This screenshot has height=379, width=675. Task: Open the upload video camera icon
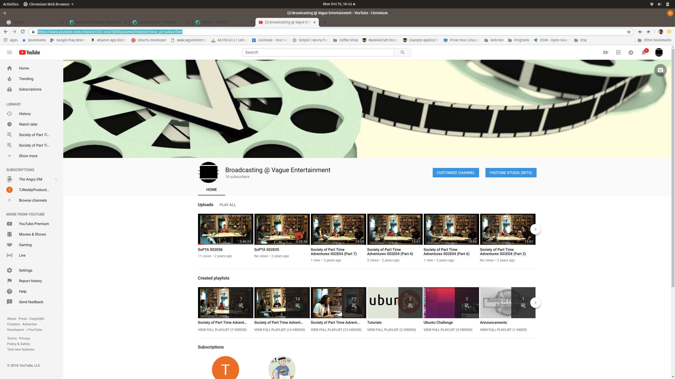tap(606, 52)
